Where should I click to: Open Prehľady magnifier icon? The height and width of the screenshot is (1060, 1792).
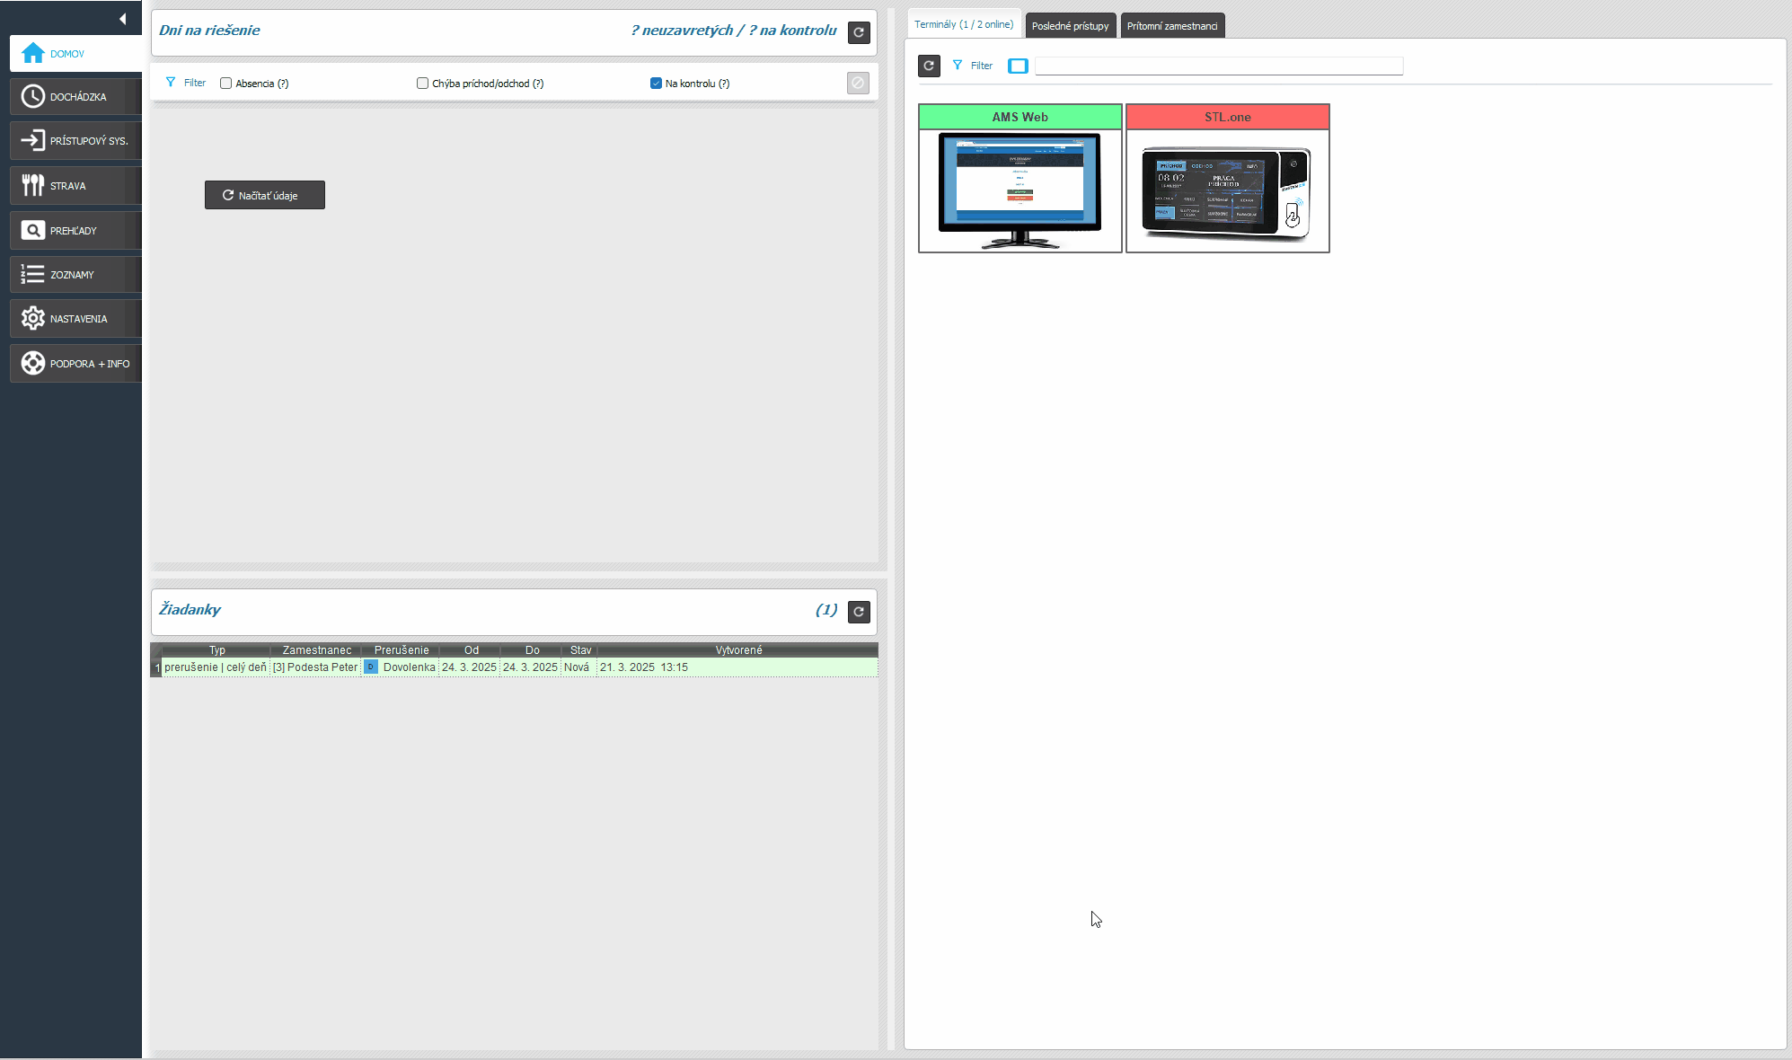[33, 230]
